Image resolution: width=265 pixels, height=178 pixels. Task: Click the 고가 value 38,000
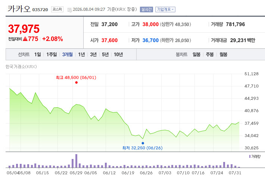pyautogui.click(x=150, y=24)
